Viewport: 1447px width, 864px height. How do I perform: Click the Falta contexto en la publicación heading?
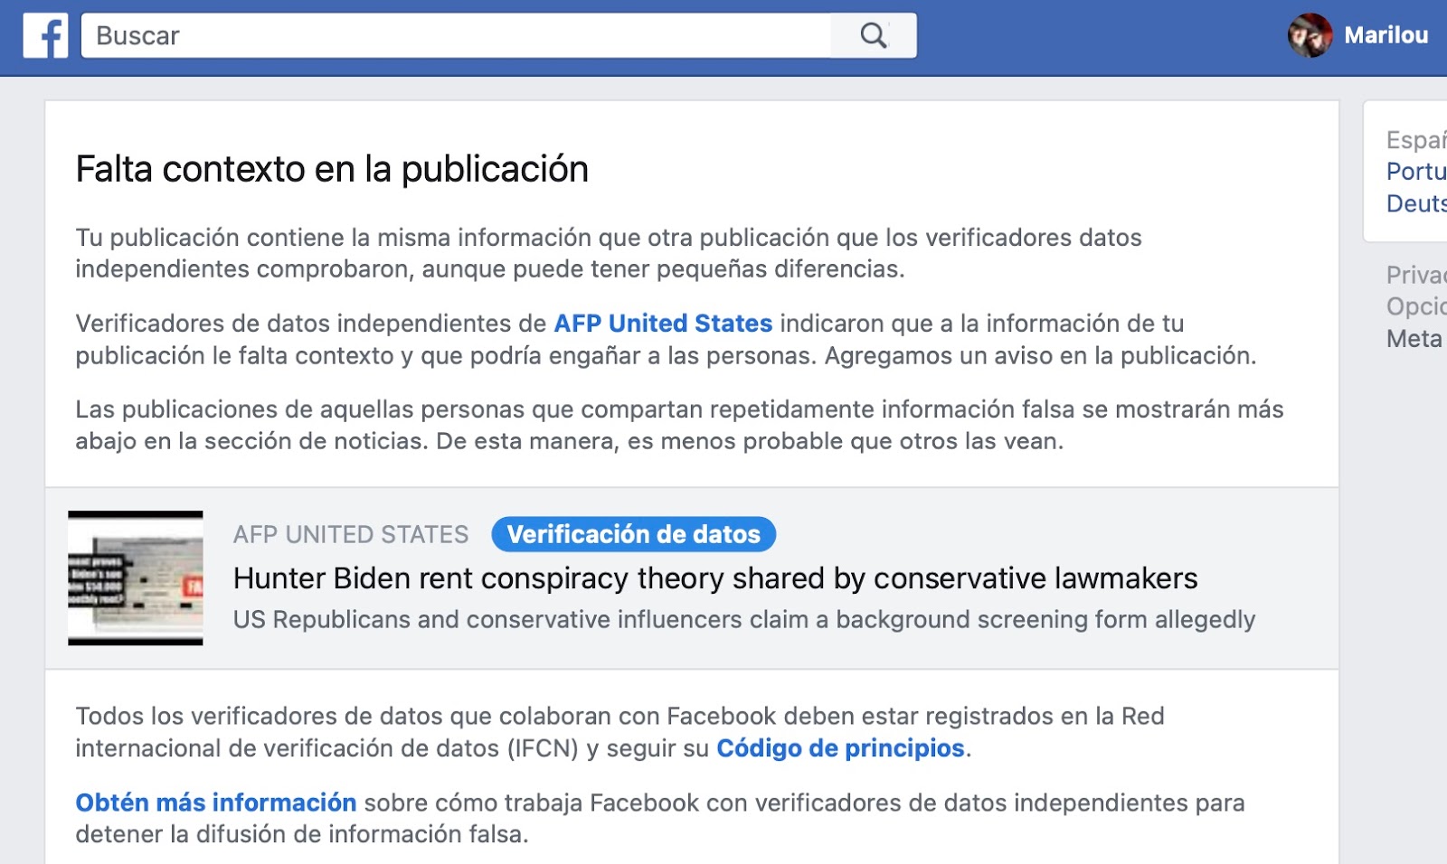pyautogui.click(x=332, y=169)
